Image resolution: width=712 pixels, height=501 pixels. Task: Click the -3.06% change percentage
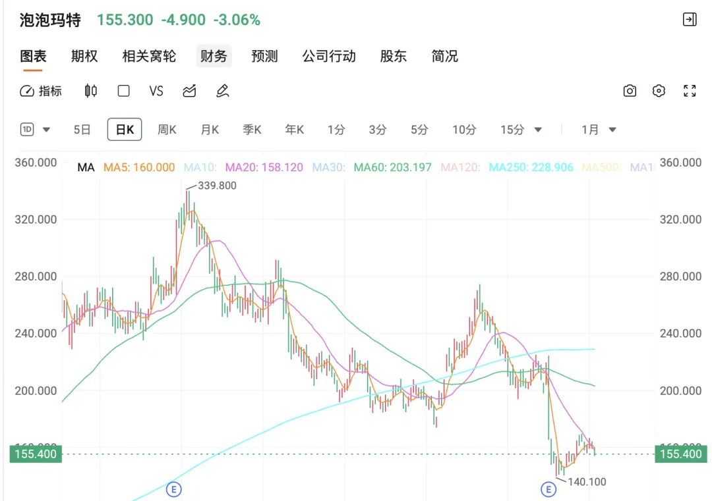[x=237, y=20]
